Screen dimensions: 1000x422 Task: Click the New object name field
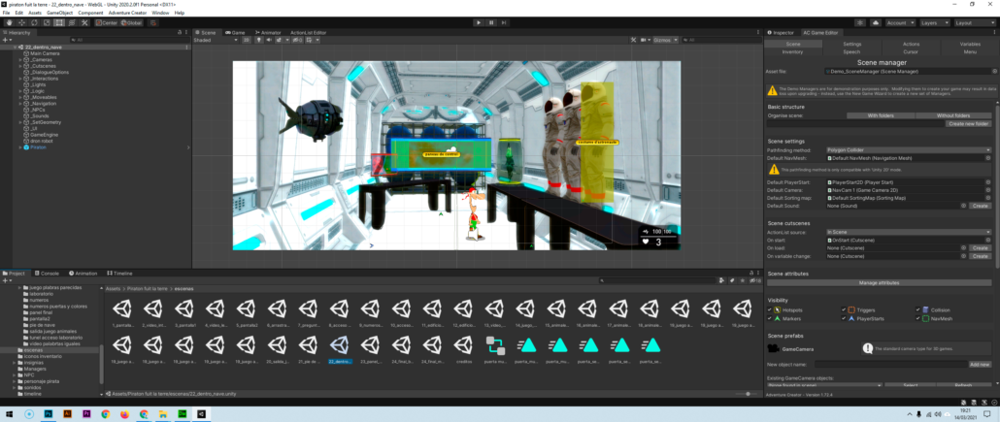point(894,365)
